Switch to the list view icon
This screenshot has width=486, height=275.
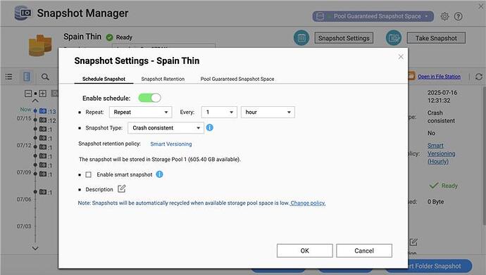(x=9, y=77)
